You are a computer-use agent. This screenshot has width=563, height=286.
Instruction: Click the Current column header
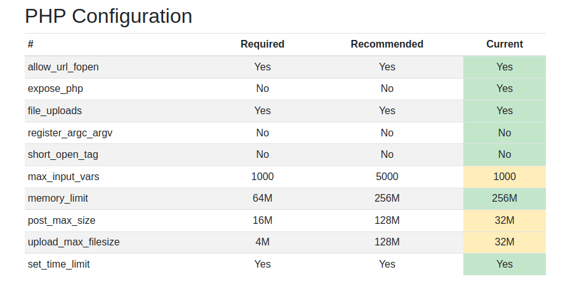(504, 44)
